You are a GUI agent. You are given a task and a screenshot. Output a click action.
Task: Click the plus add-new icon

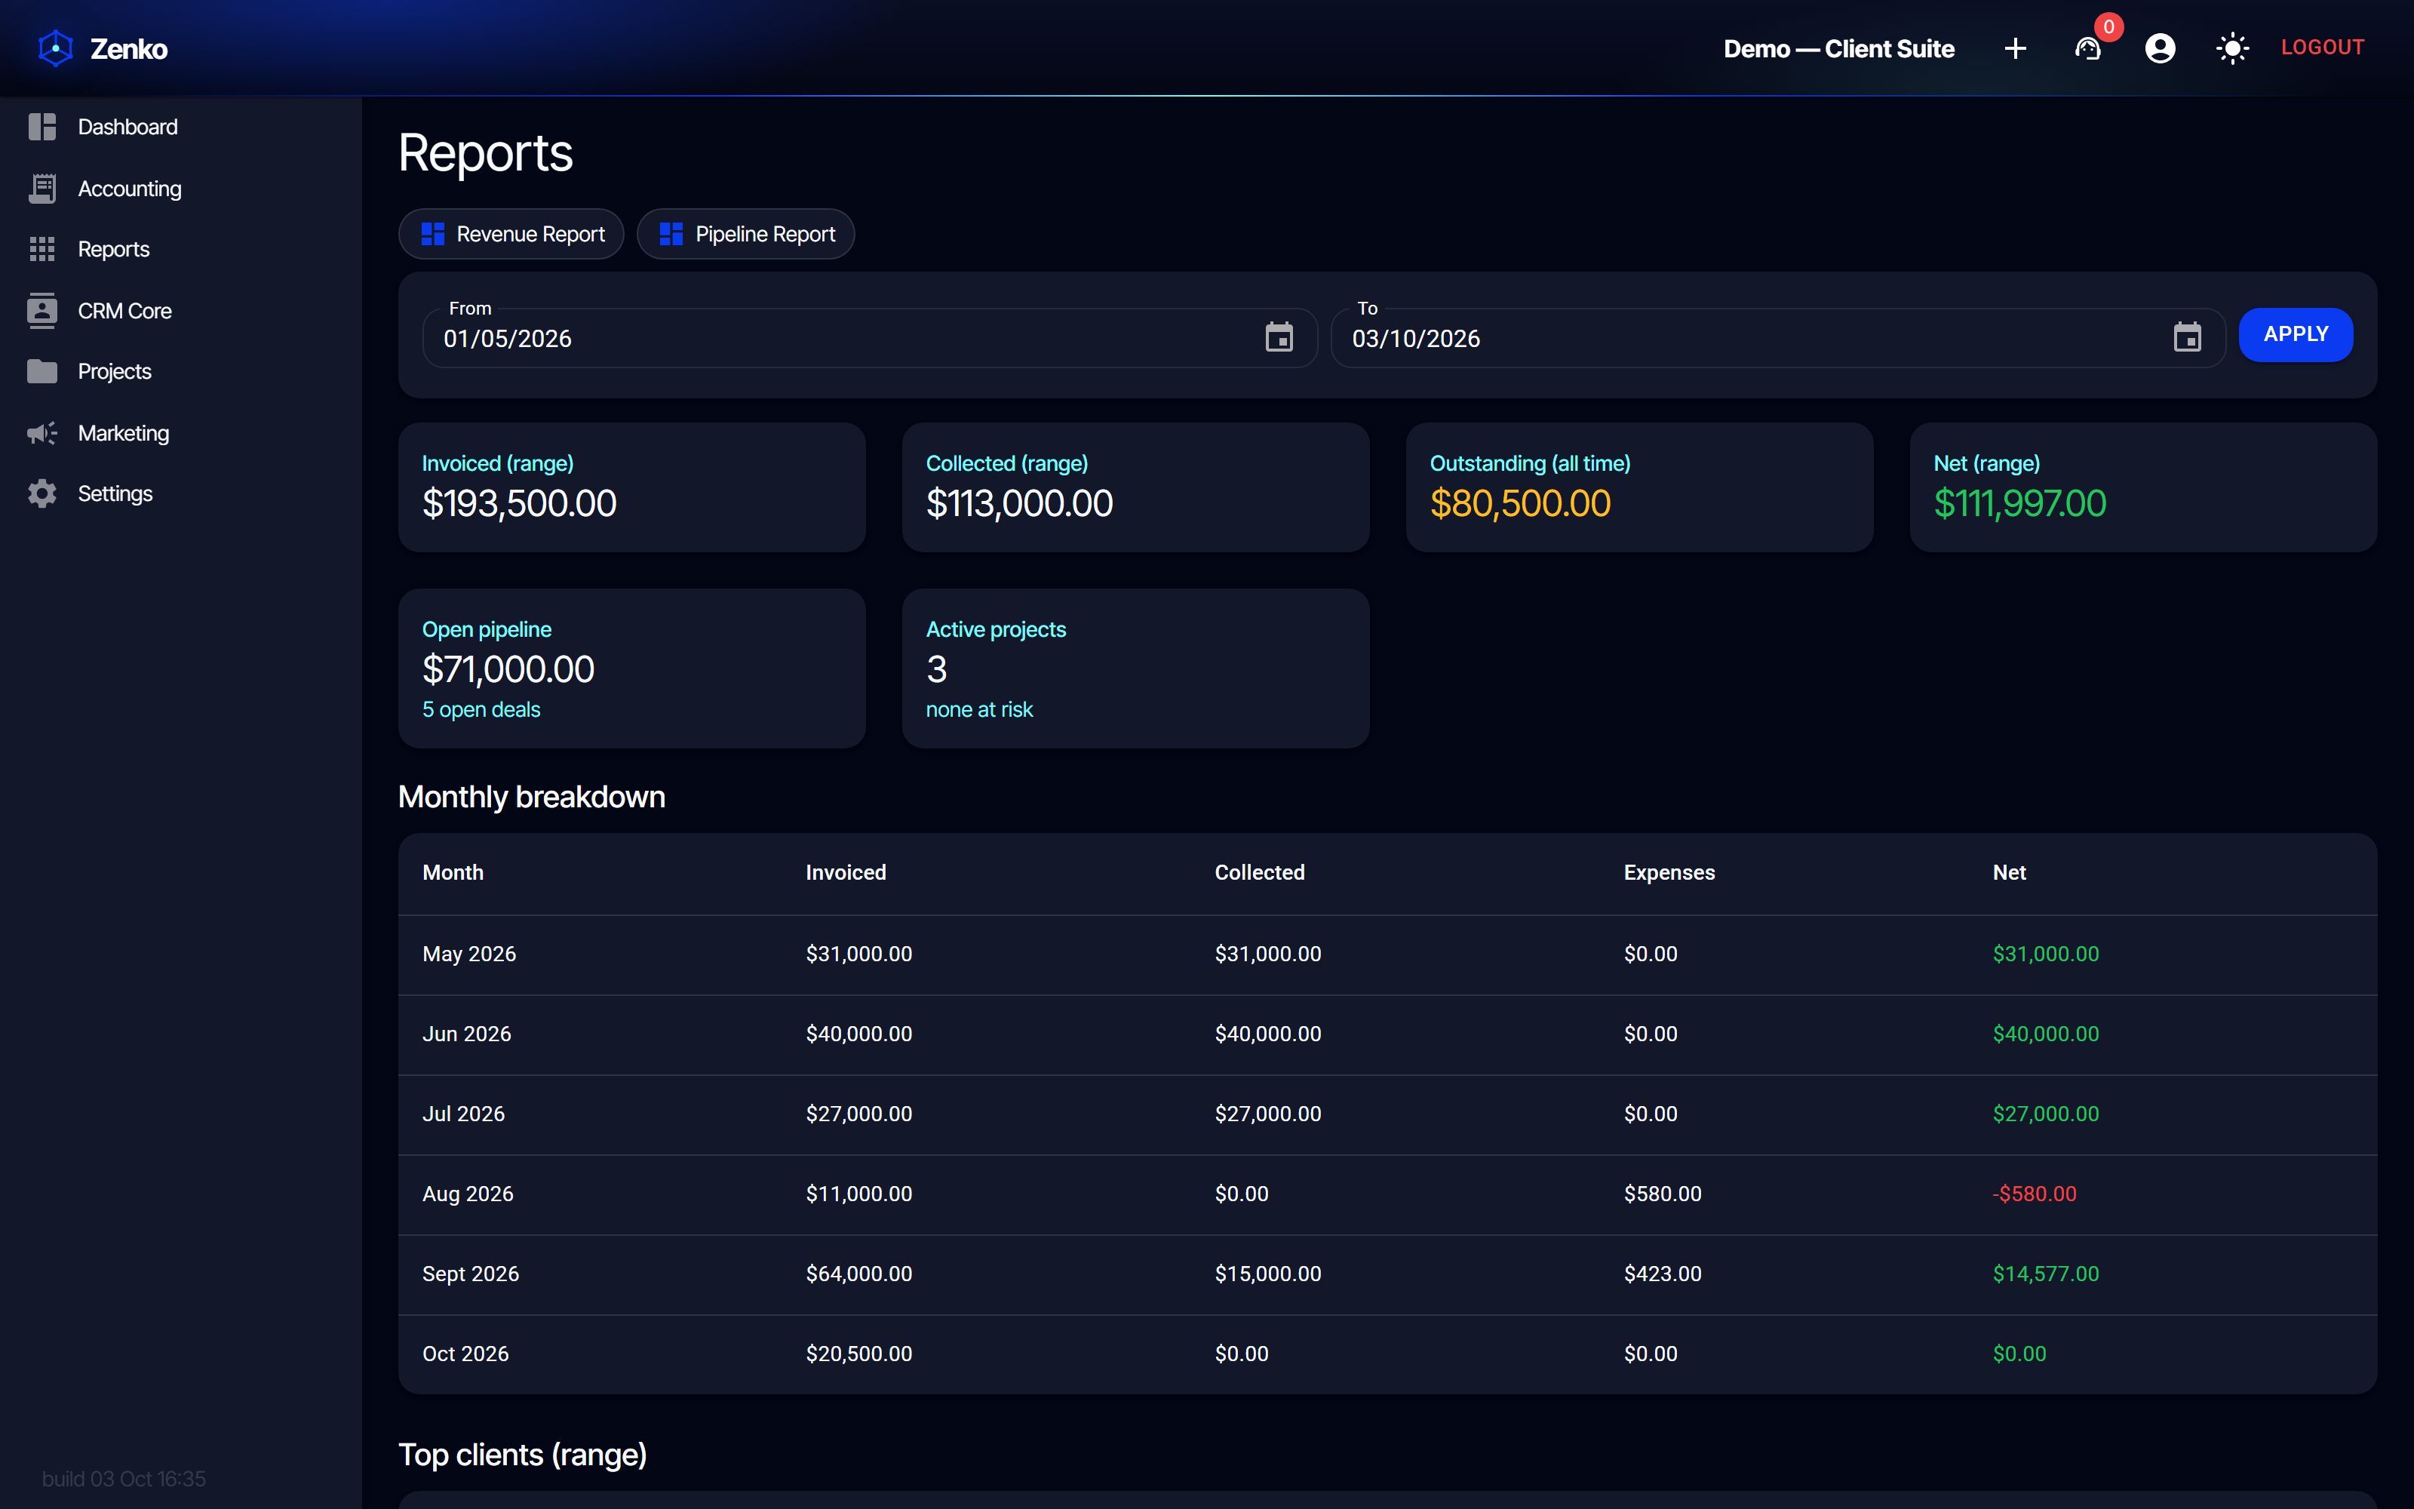2015,48
